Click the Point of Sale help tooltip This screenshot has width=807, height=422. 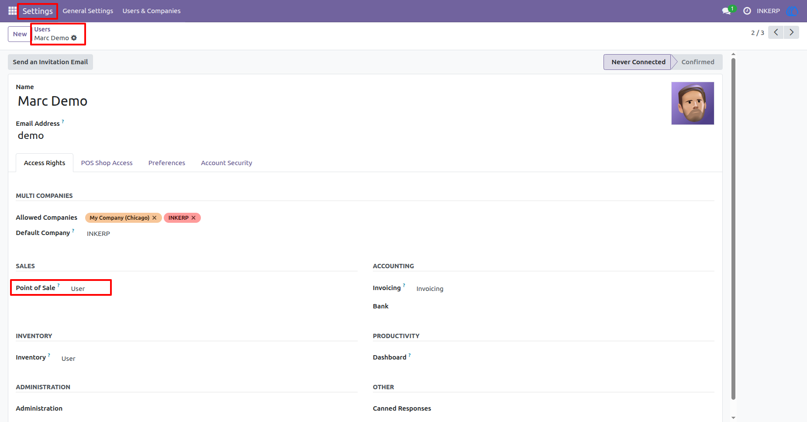pos(59,285)
